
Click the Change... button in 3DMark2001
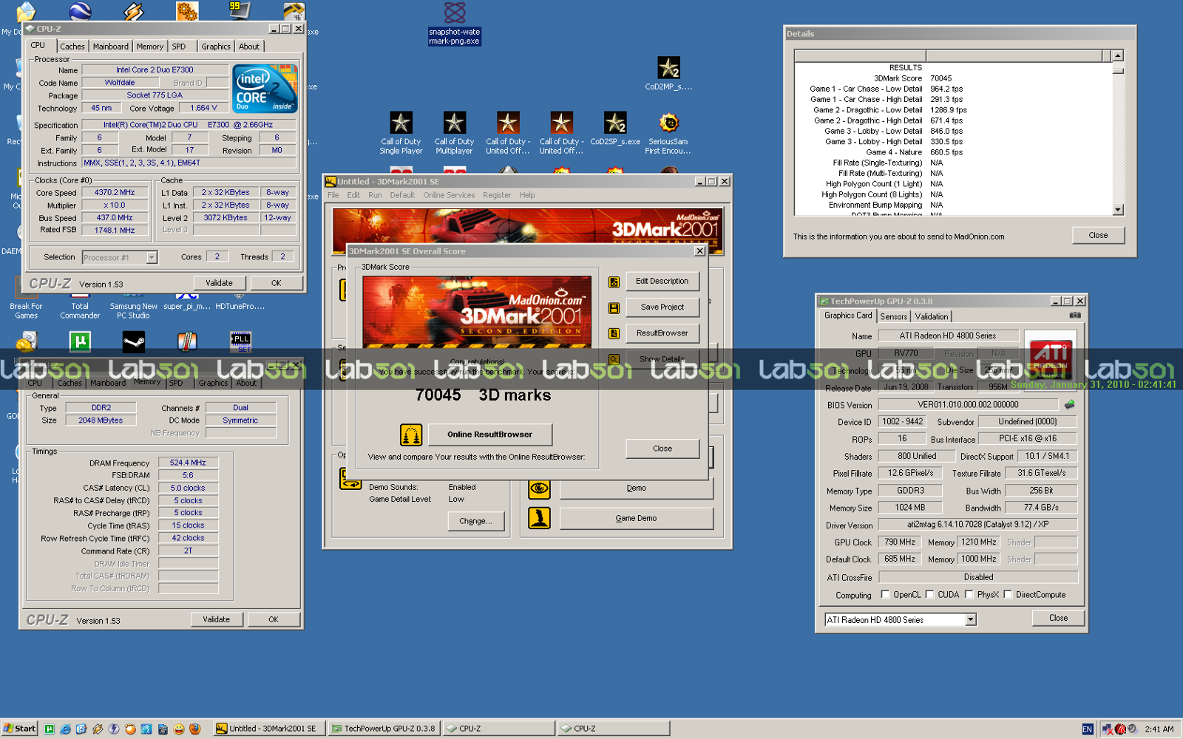tap(475, 521)
